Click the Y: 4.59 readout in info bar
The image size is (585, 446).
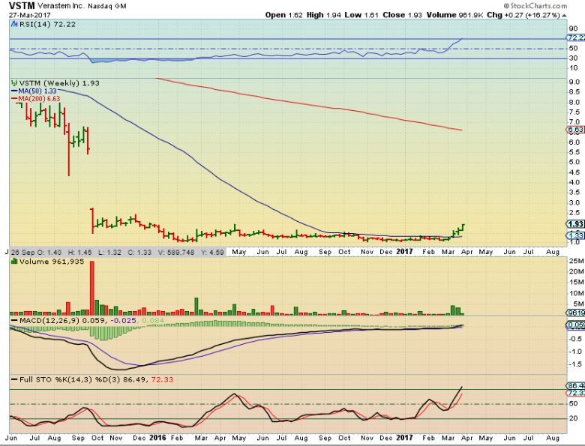click(212, 252)
